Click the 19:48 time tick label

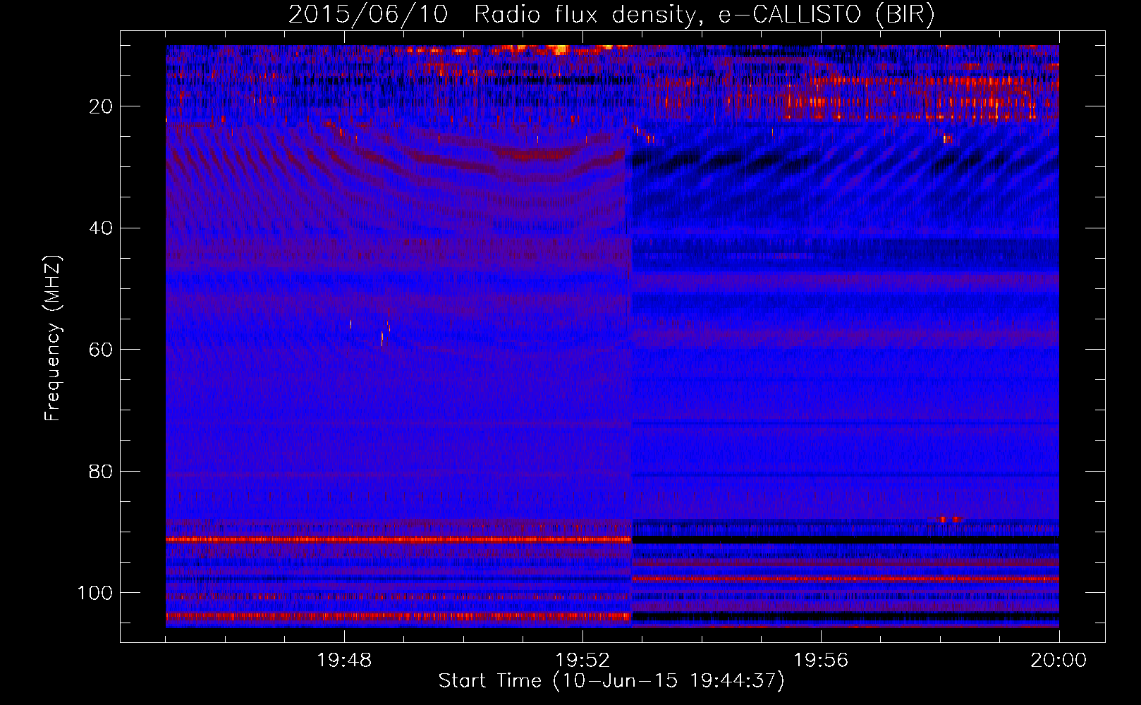pos(344,661)
